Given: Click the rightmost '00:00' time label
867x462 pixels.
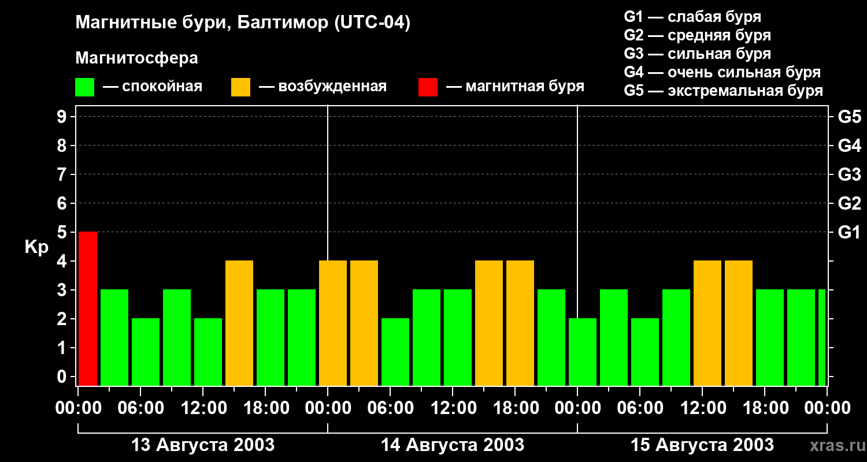Looking at the screenshot, I should [827, 408].
